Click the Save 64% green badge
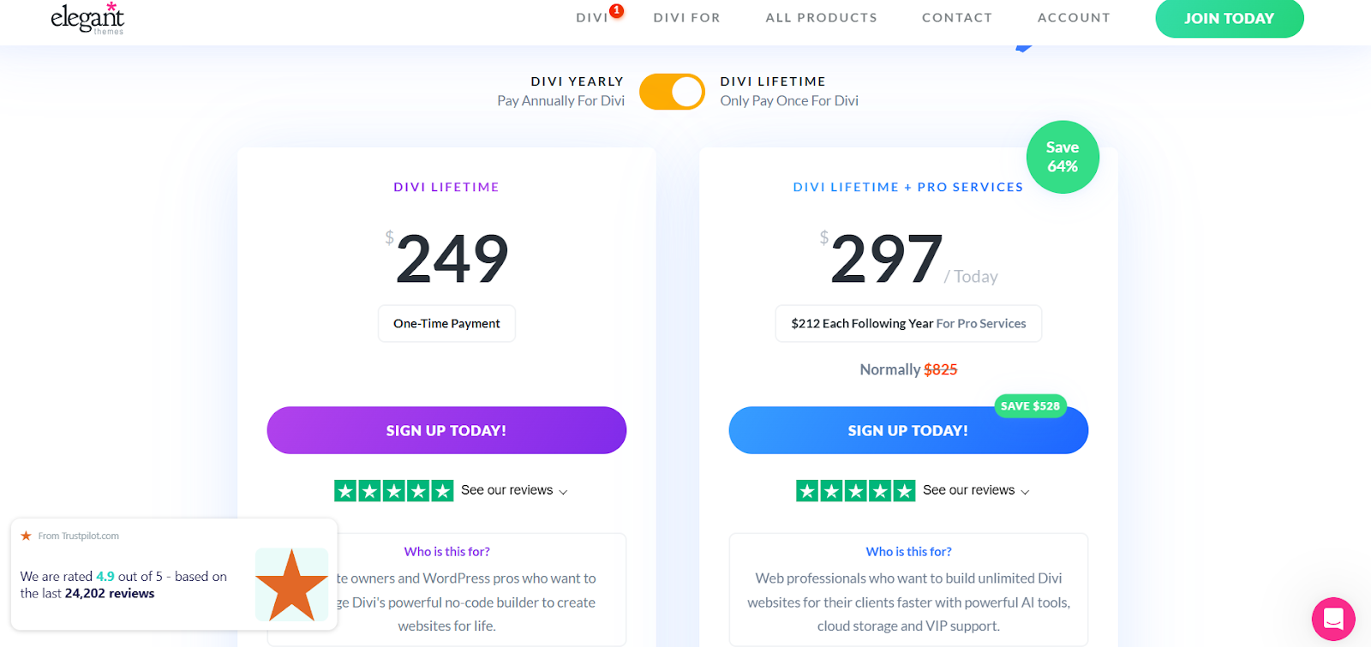The height and width of the screenshot is (647, 1371). tap(1063, 157)
